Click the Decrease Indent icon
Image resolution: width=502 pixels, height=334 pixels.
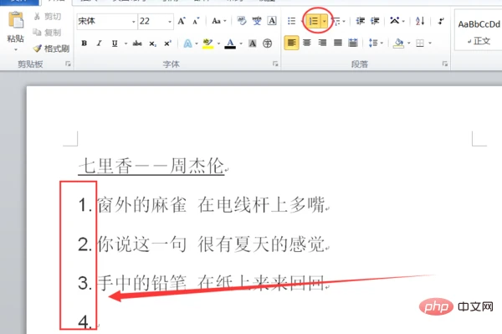[x=360, y=21]
